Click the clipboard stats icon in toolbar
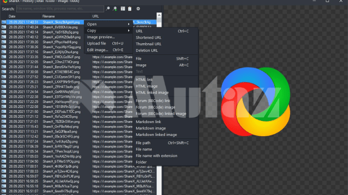Image resolution: width=348 pixels, height=195 pixels. tap(130, 8)
